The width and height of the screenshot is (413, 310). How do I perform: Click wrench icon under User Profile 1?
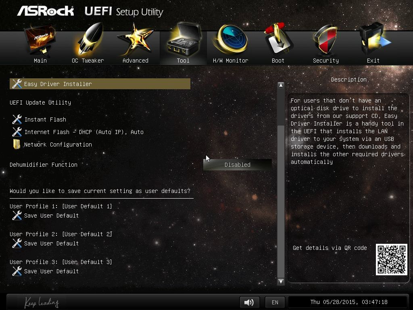point(17,216)
